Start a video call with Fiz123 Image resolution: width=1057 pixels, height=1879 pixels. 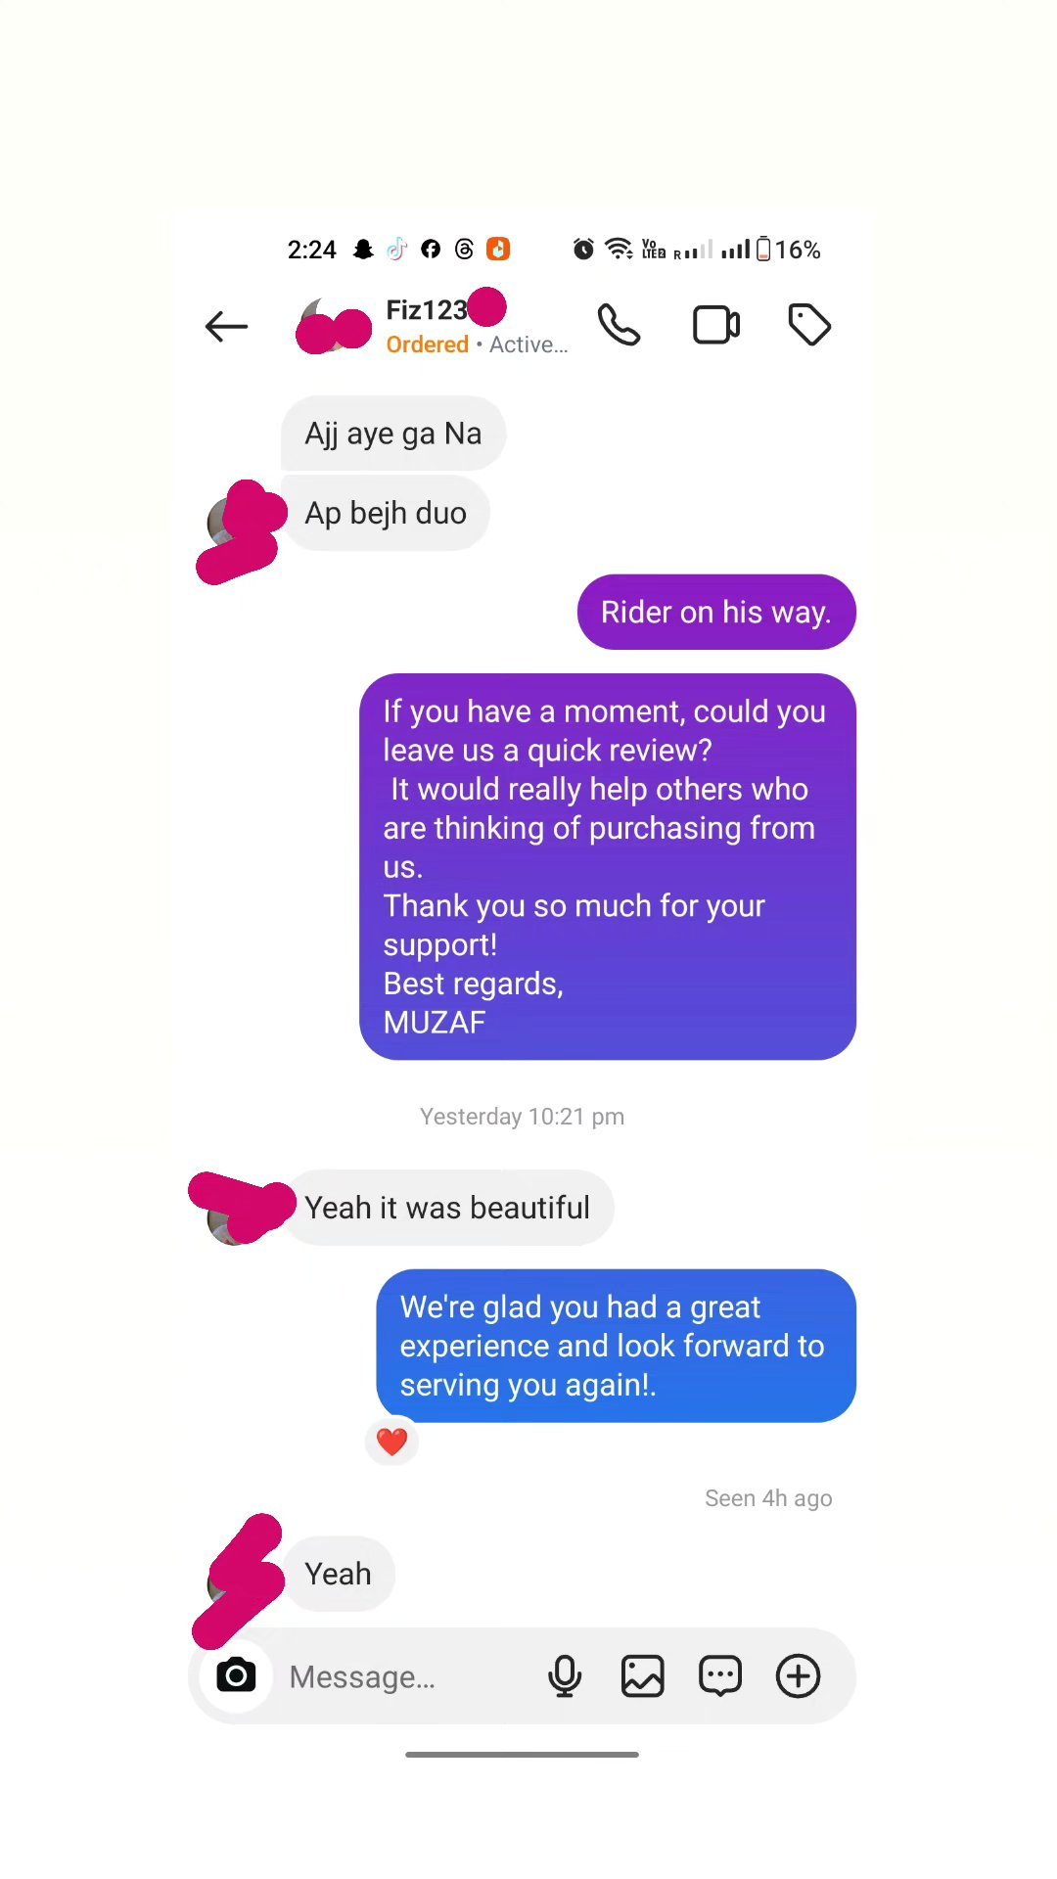pos(716,325)
